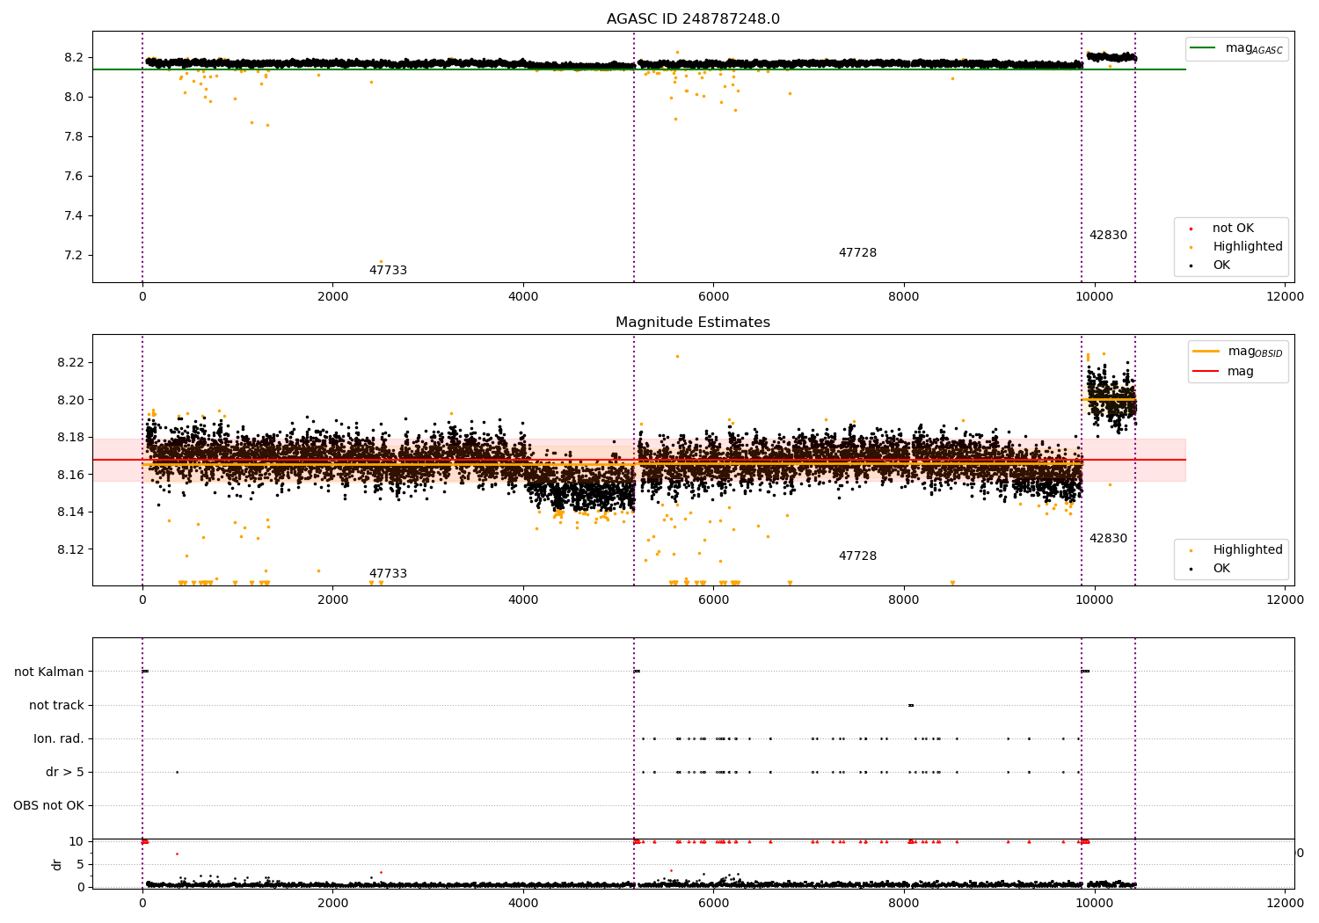
Task: Click the 'not track' row label
Action: pos(56,705)
